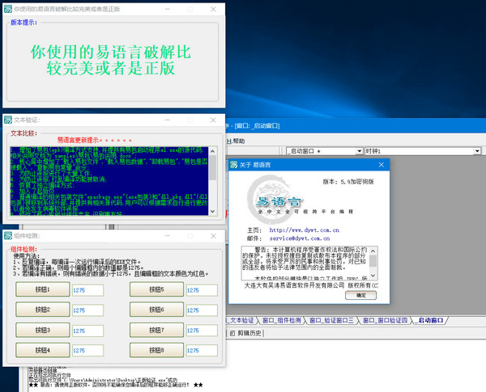This screenshot has width=486, height=392.
Task: Minimize the version-prompt window at top
Action: click(x=168, y=9)
